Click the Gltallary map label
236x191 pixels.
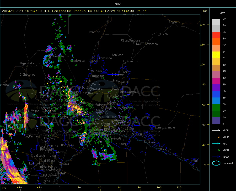point(37,156)
